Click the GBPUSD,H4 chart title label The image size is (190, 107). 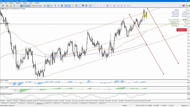pos(15,9)
